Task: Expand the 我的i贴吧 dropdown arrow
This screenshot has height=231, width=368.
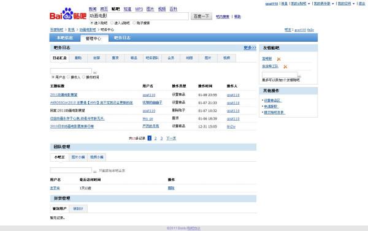Action: click(x=309, y=4)
